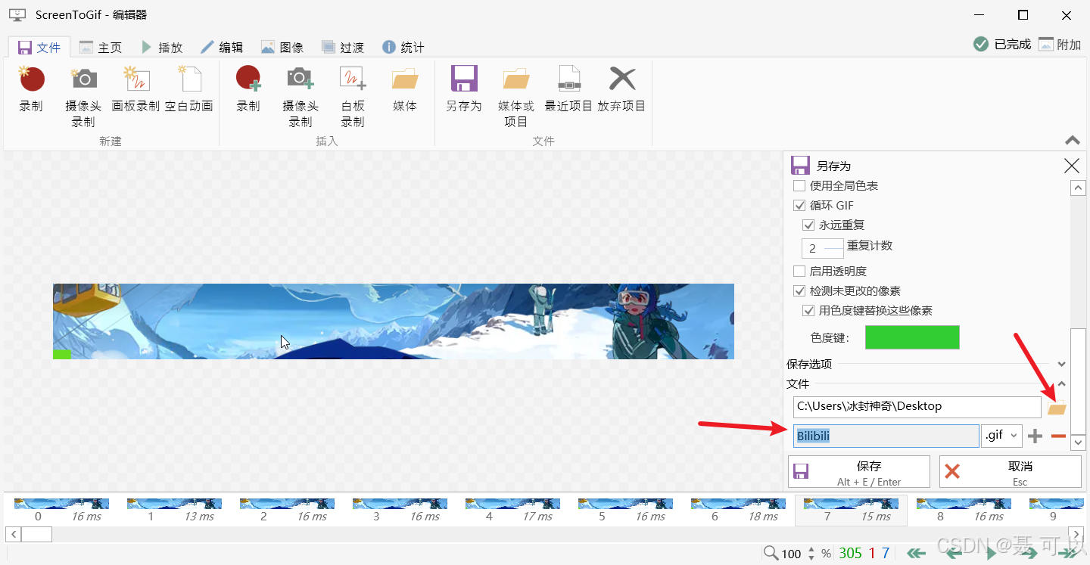The image size is (1090, 565).
Task: Click the save panel vertical scrollbar thumb
Action: pyautogui.click(x=1078, y=380)
